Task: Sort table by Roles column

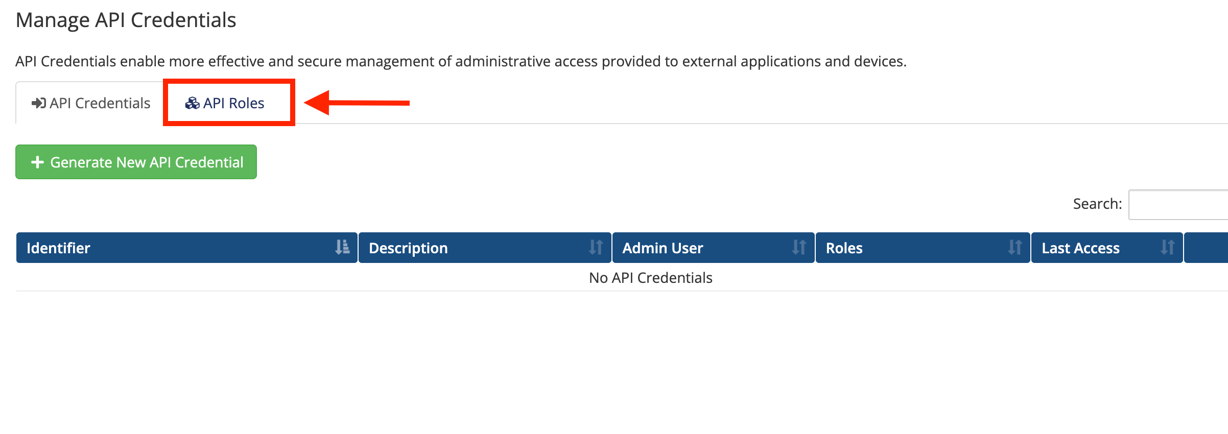Action: pos(923,248)
